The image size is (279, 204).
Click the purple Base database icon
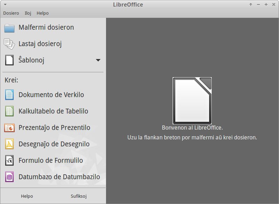(x=9, y=177)
